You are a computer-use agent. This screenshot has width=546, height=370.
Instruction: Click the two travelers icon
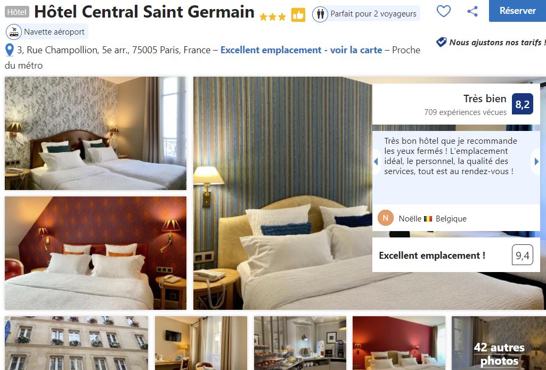pyautogui.click(x=320, y=14)
